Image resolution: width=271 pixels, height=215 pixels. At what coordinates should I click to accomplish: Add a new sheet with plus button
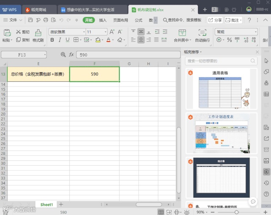coord(61,204)
